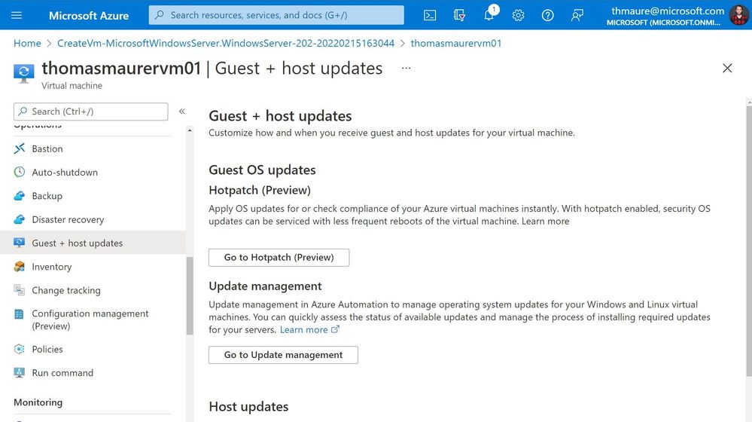Click the Inventory box icon
Image resolution: width=752 pixels, height=422 pixels.
(x=19, y=267)
